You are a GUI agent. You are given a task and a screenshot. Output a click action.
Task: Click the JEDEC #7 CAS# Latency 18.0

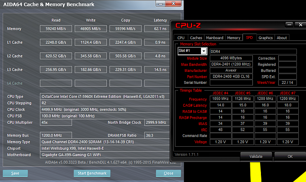tap(288, 105)
